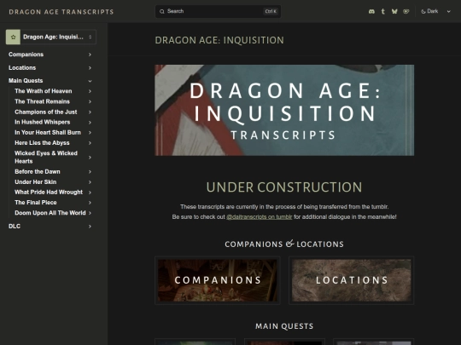Click the star icon beside Dragon Age: Inquisition
The width and height of the screenshot is (461, 345).
(13, 37)
